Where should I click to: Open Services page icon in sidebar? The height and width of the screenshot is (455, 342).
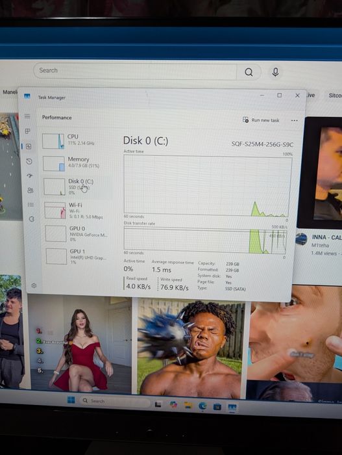(x=31, y=219)
